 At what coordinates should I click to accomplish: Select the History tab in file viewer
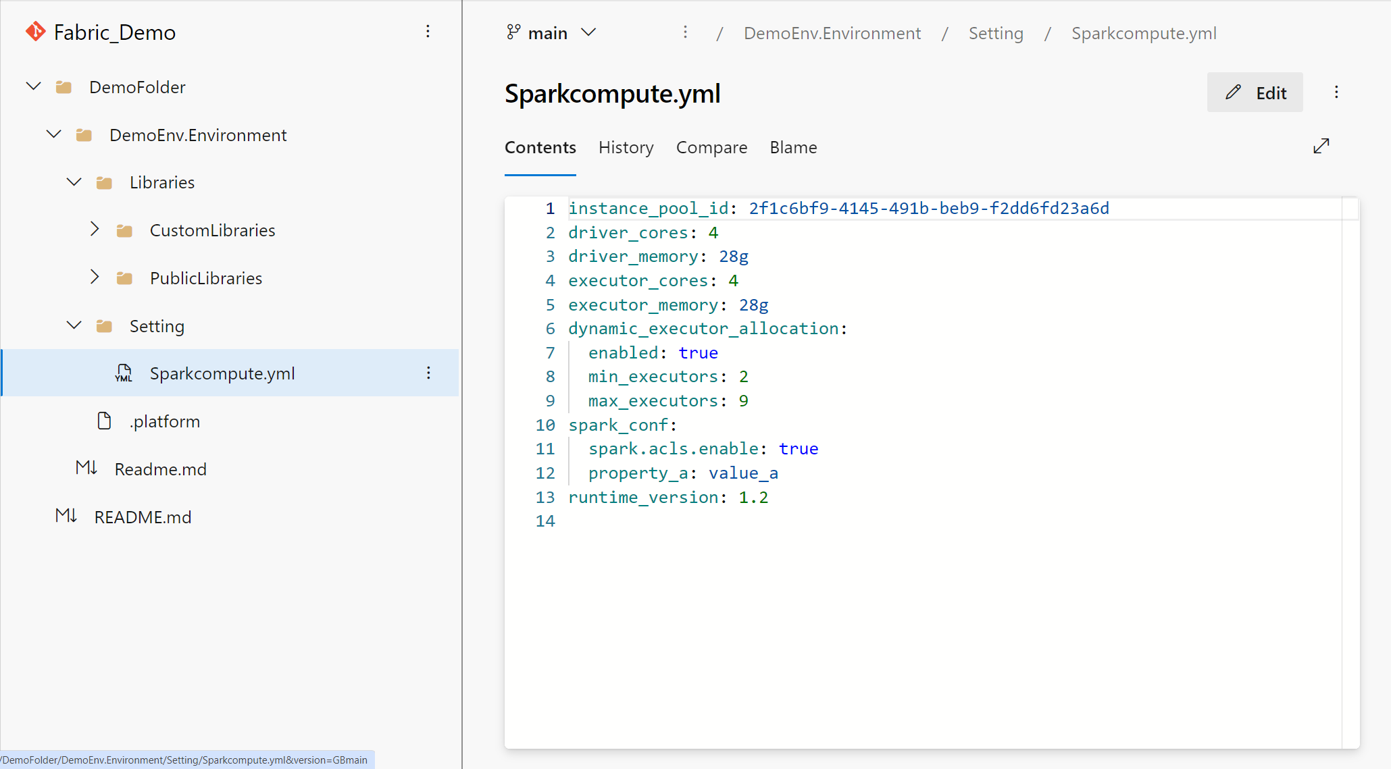(x=626, y=147)
